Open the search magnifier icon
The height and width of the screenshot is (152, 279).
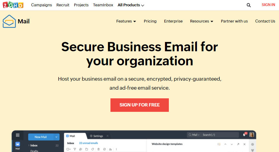coord(248,5)
